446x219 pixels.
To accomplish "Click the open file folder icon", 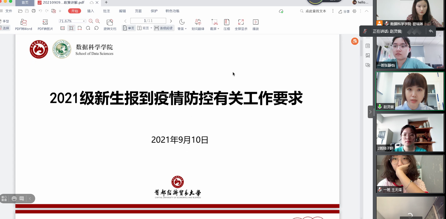I will pos(20,11).
